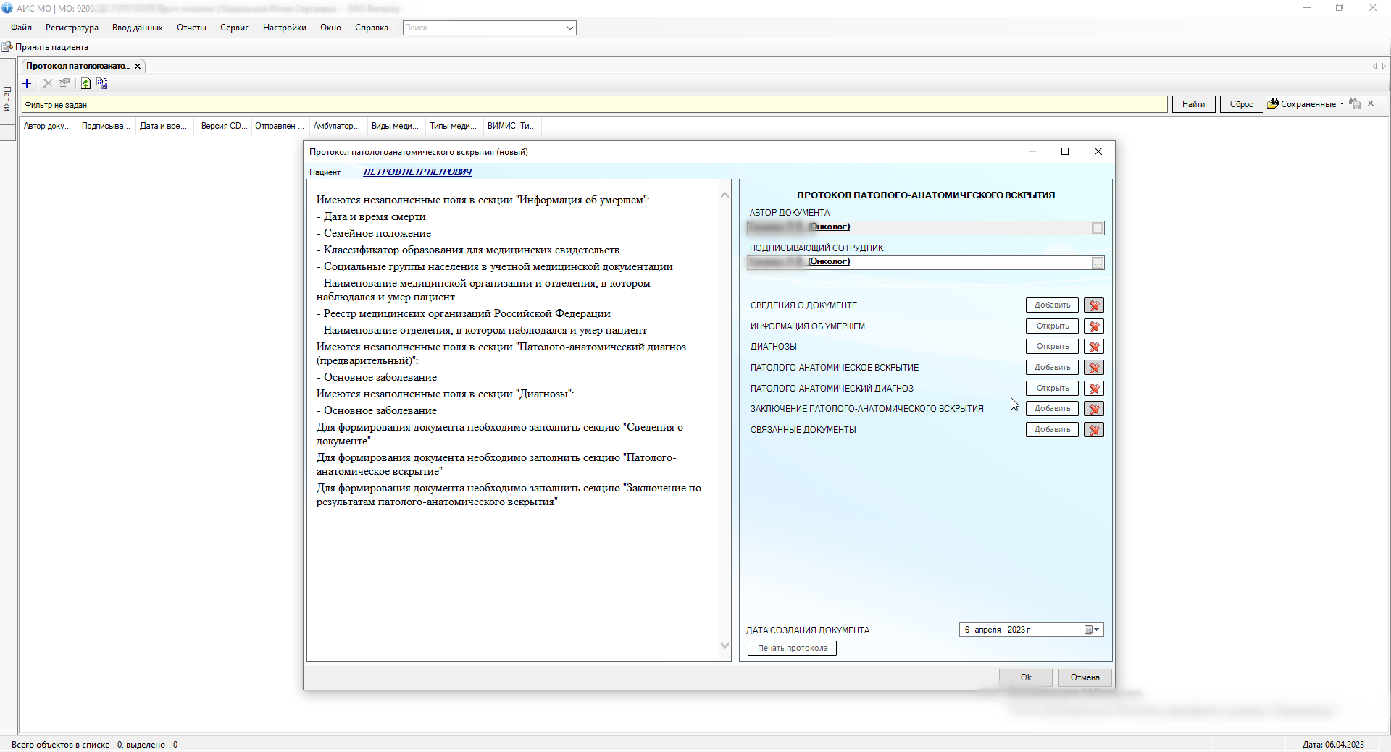The image size is (1391, 752).
Task: Open the Регистратура menu
Action: coord(72,28)
